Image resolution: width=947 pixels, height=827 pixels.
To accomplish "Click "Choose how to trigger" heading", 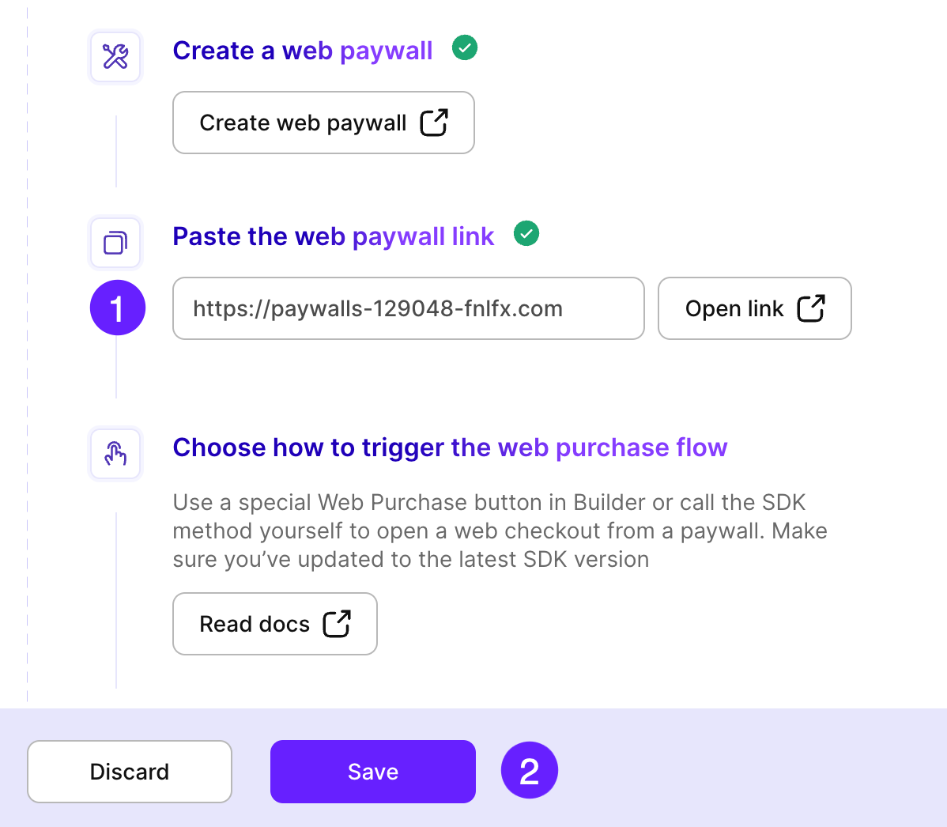I will [x=450, y=447].
